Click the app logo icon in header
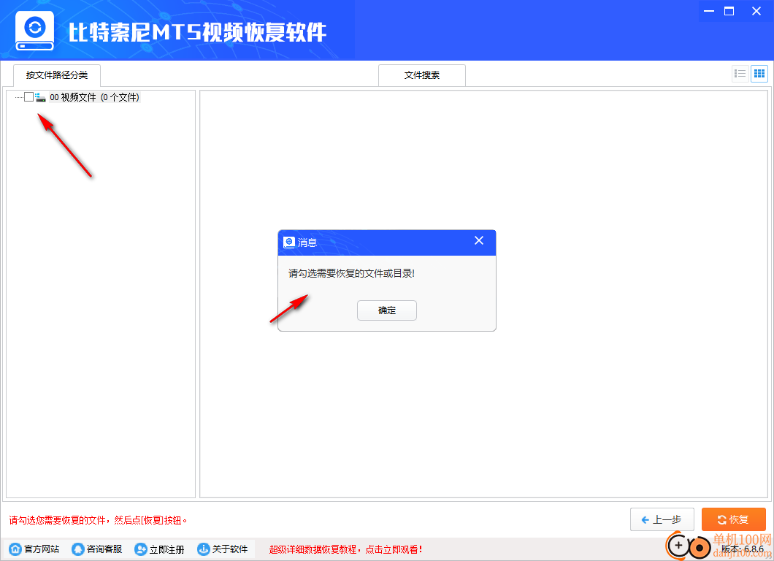The height and width of the screenshot is (561, 774). [34, 31]
